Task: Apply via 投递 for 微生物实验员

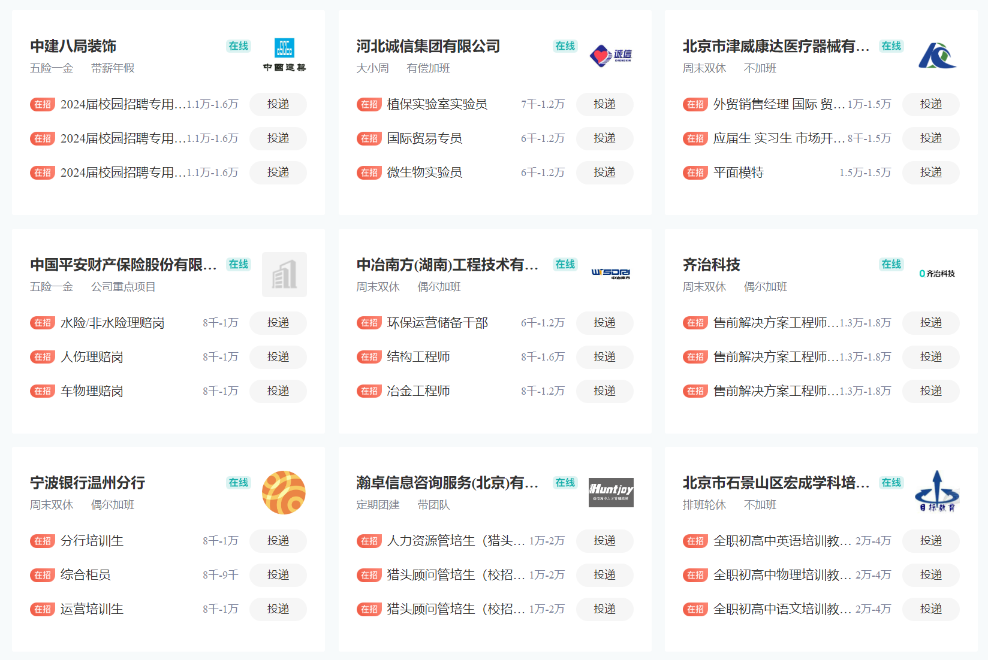Action: (605, 172)
